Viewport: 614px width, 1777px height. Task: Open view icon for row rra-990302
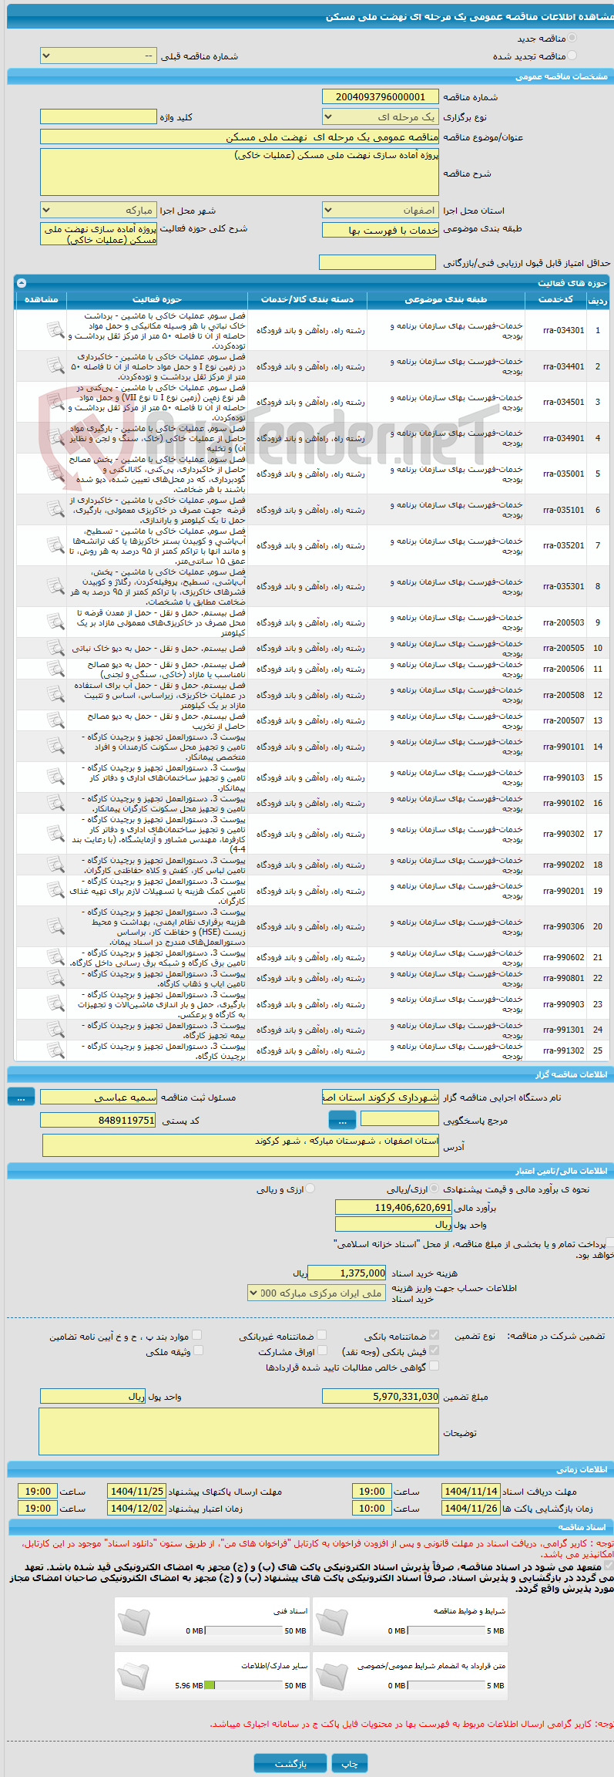tap(55, 834)
